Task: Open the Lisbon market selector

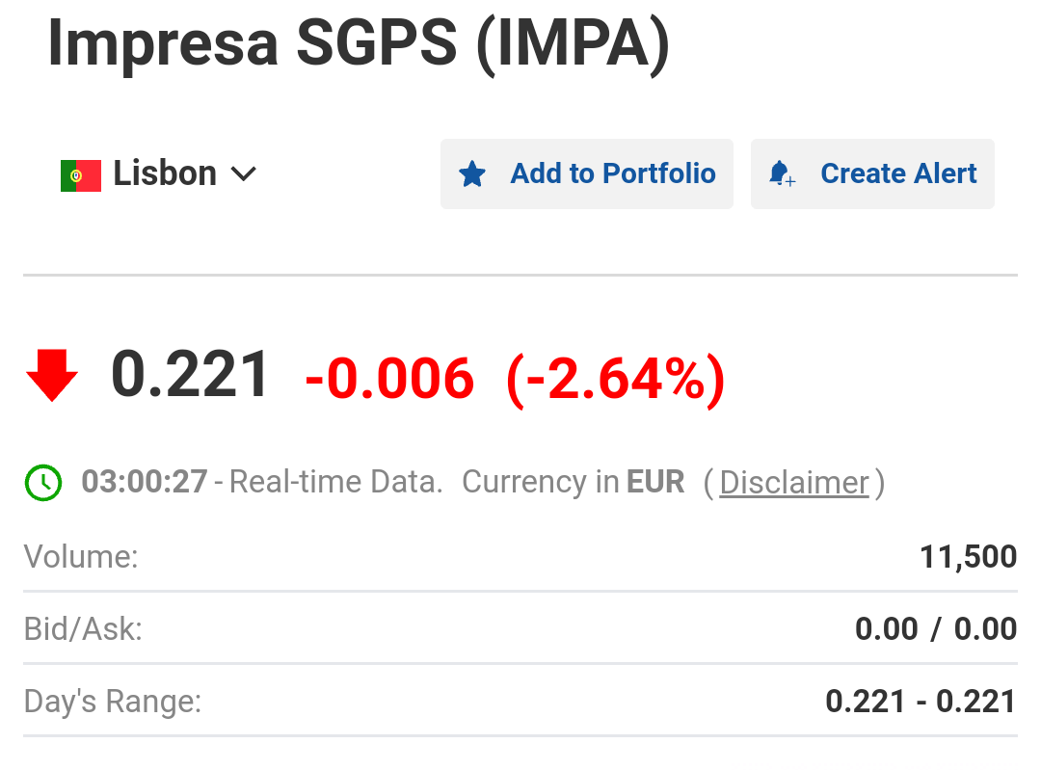Action: pos(165,174)
